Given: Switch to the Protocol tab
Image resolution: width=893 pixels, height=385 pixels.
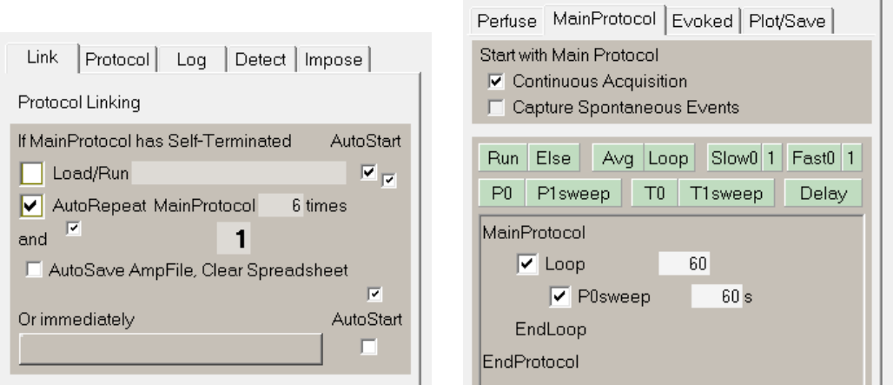Looking at the screenshot, I should (117, 59).
